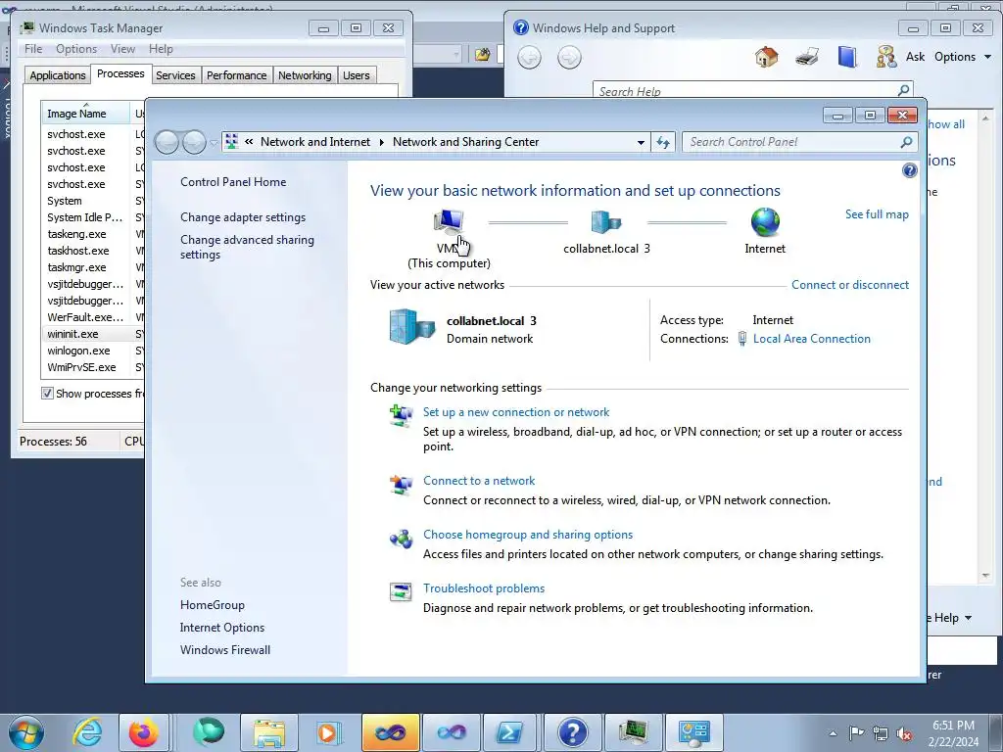Switch to Users tab in Task Manager
Image resolution: width=1003 pixels, height=752 pixels.
point(357,75)
